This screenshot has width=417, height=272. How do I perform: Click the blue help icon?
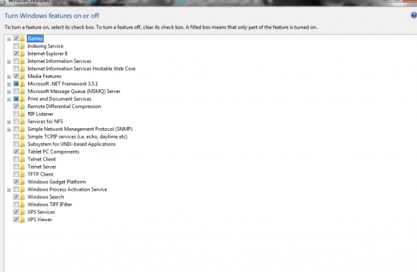pyautogui.click(x=414, y=15)
